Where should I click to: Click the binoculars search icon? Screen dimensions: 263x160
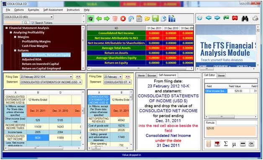tap(245, 18)
